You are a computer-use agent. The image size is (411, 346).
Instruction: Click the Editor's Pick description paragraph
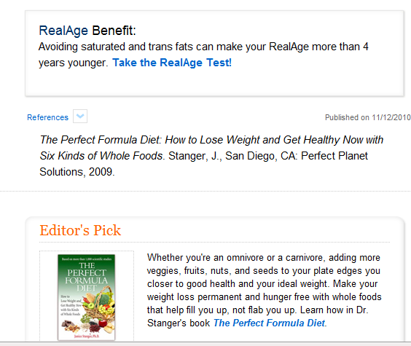coord(264,290)
